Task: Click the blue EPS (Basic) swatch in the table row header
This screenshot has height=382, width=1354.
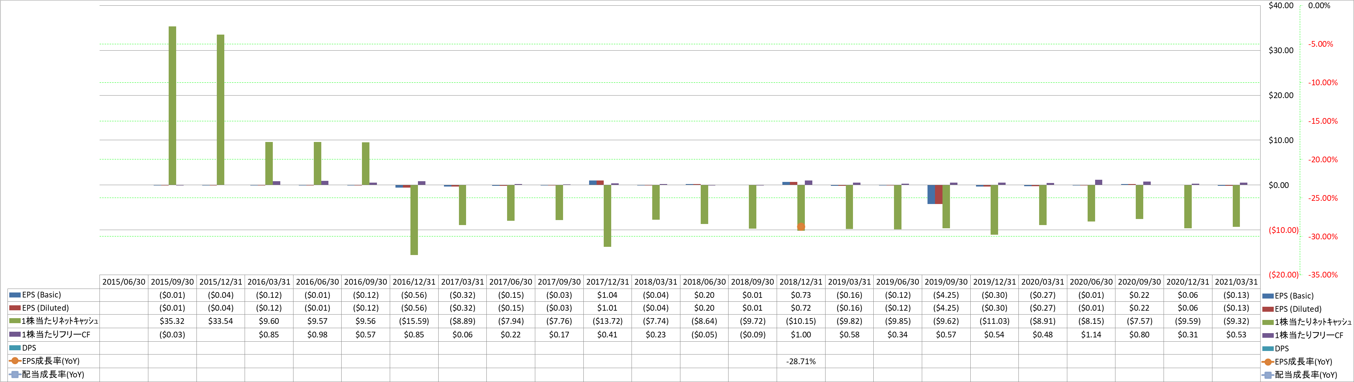Action: tap(15, 295)
